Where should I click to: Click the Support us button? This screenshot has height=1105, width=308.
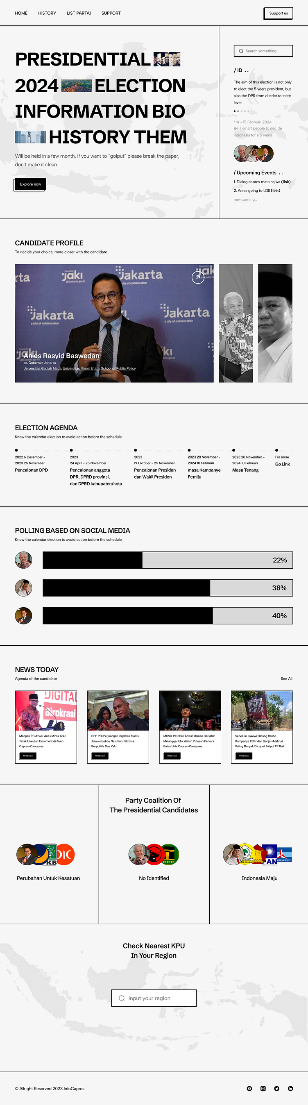click(279, 13)
